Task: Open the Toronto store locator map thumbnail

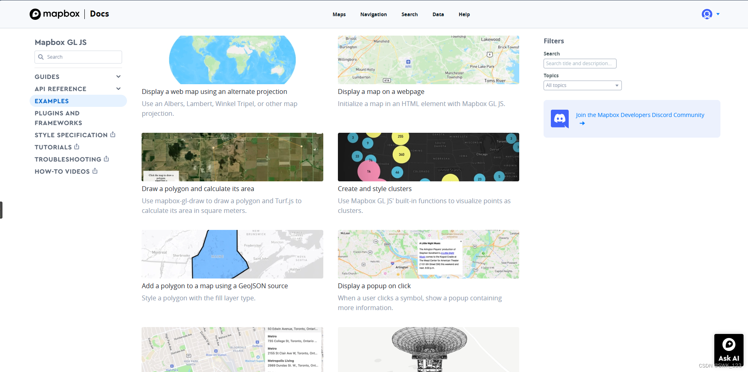Action: pyautogui.click(x=232, y=349)
